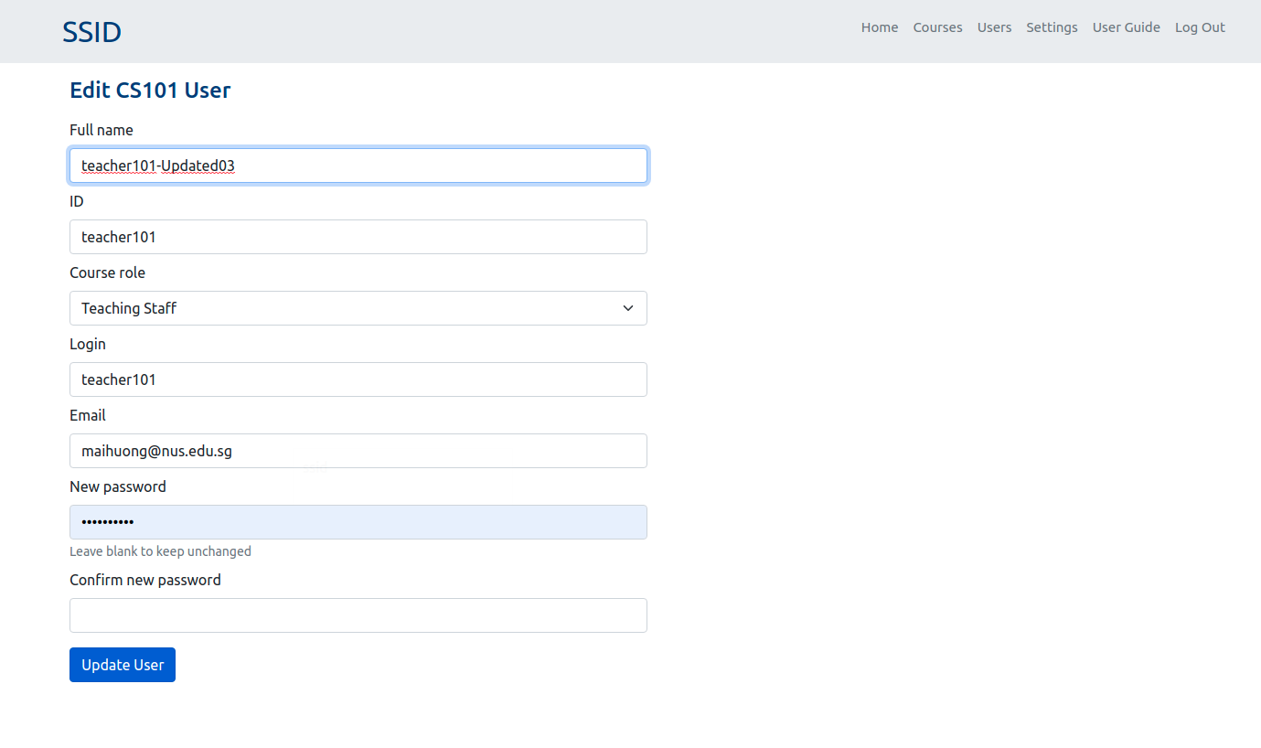Viewport: 1261px width, 748px height.
Task: View the User Guide
Action: tap(1126, 27)
